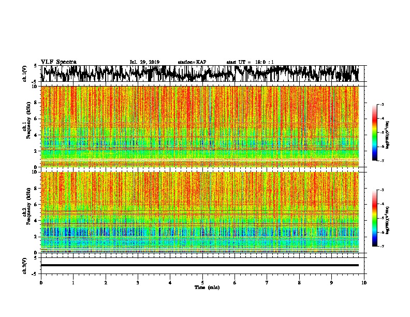Select the "start UT = 18: 0 : 1" text
The height and width of the screenshot is (317, 410).
click(250, 62)
